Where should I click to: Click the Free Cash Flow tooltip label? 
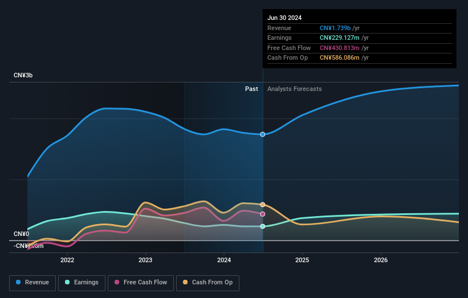tap(289, 48)
